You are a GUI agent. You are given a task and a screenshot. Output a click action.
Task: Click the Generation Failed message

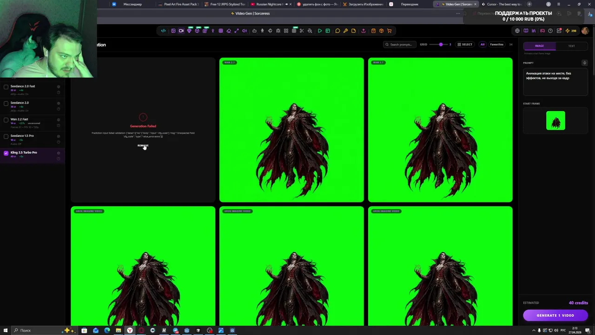tap(143, 126)
